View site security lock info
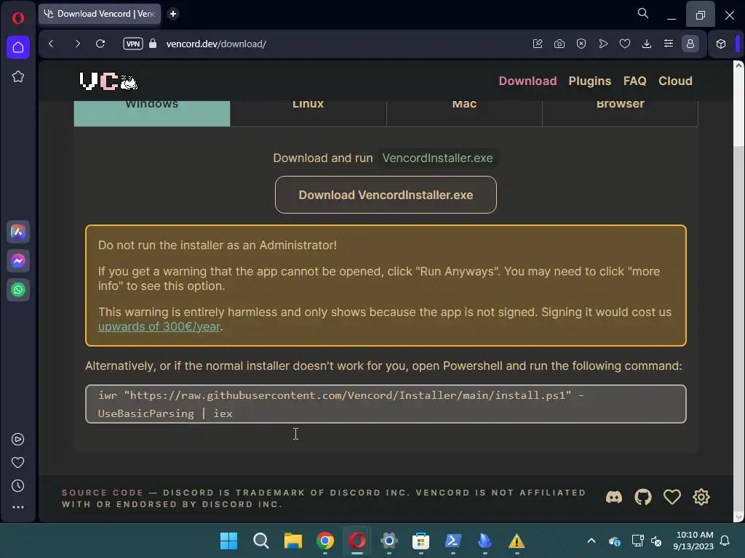 [x=153, y=44]
